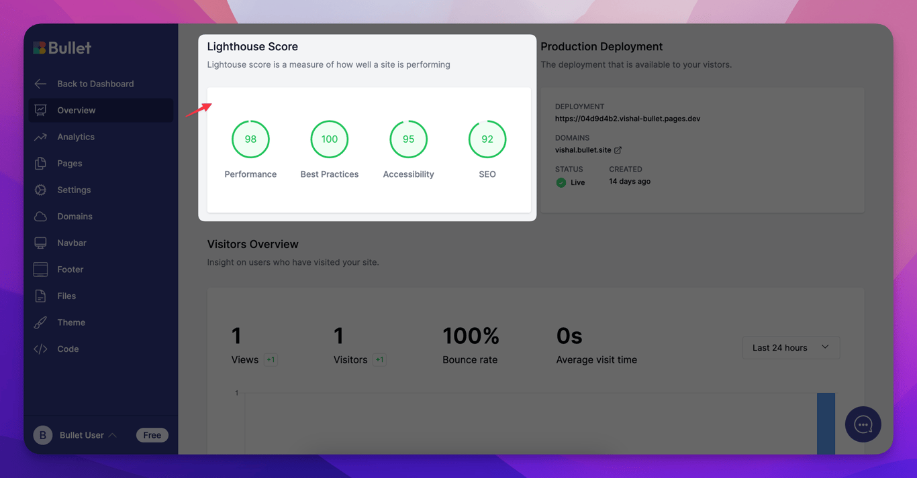
Task: Open the Last 24 hours dropdown
Action: pyautogui.click(x=791, y=347)
